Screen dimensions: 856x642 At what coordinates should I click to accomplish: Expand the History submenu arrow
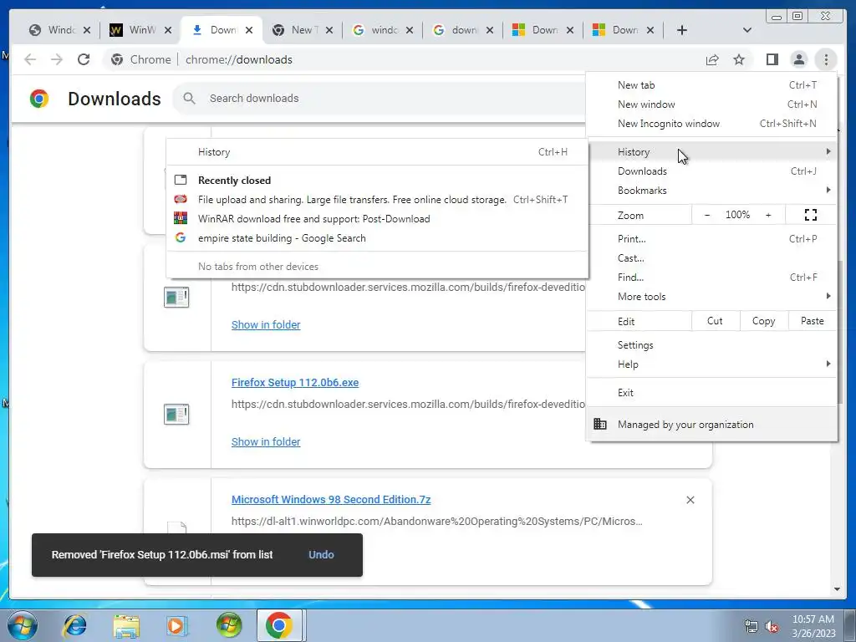tap(828, 152)
